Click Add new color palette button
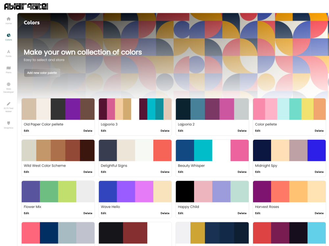 tap(42, 73)
